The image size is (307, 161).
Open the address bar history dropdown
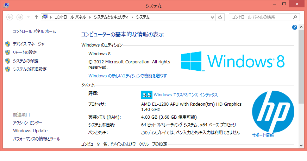pyautogui.click(x=212, y=17)
